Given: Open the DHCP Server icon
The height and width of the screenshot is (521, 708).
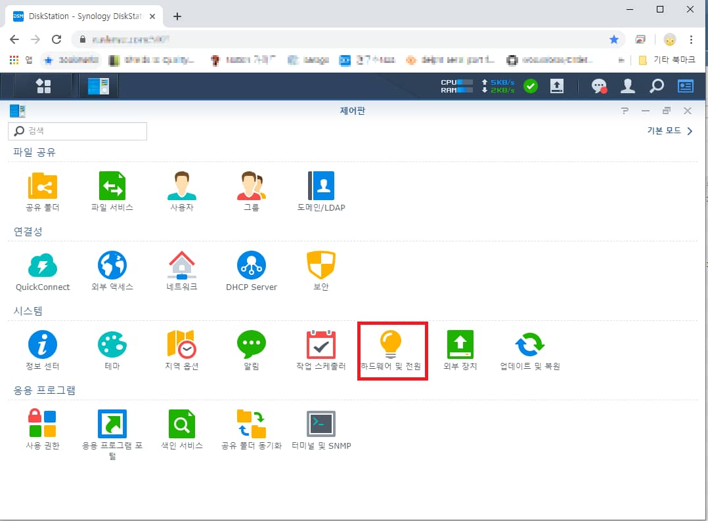Looking at the screenshot, I should 251,265.
